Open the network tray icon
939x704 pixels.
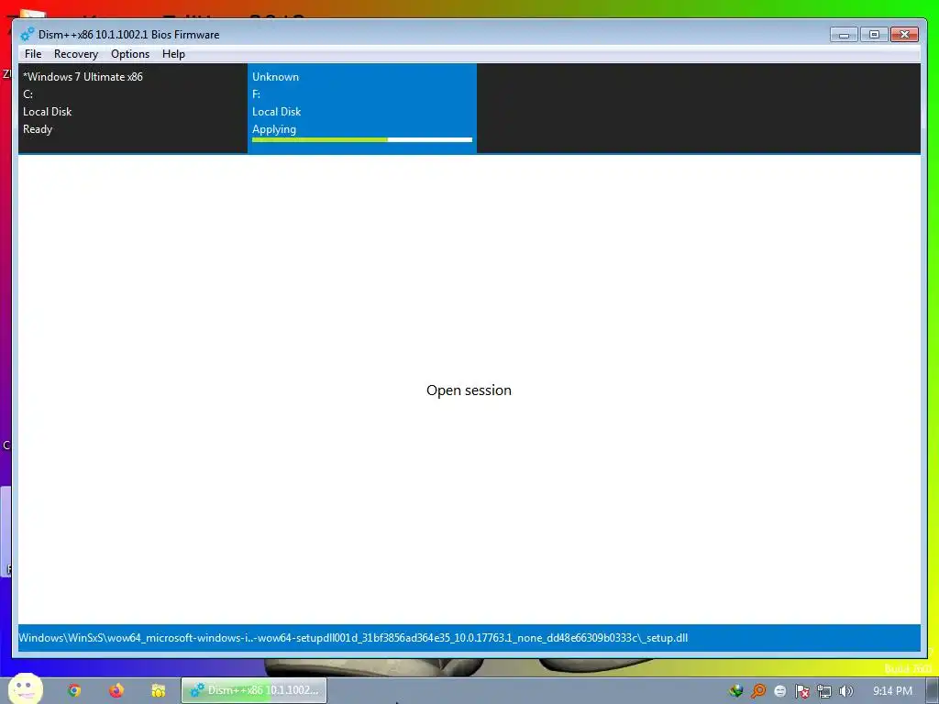[824, 691]
